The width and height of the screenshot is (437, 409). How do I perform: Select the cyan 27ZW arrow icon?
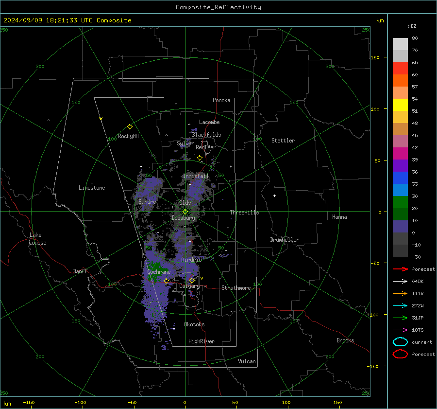point(400,306)
